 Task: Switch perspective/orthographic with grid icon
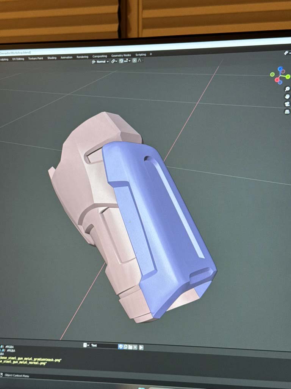coord(287,112)
